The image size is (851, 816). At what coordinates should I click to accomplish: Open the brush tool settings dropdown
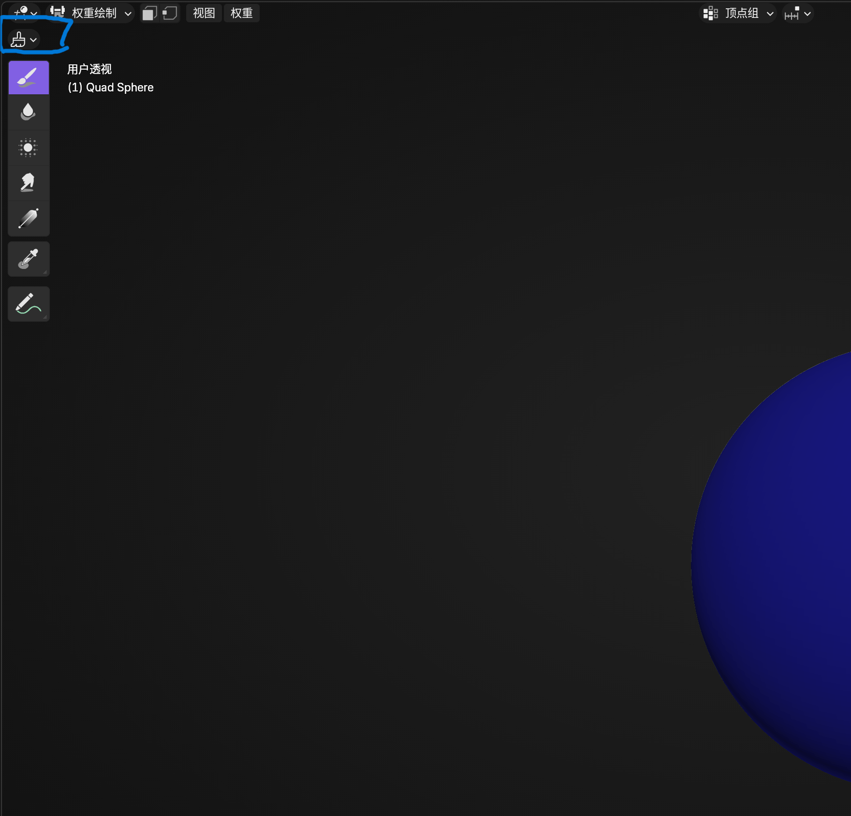(x=24, y=40)
